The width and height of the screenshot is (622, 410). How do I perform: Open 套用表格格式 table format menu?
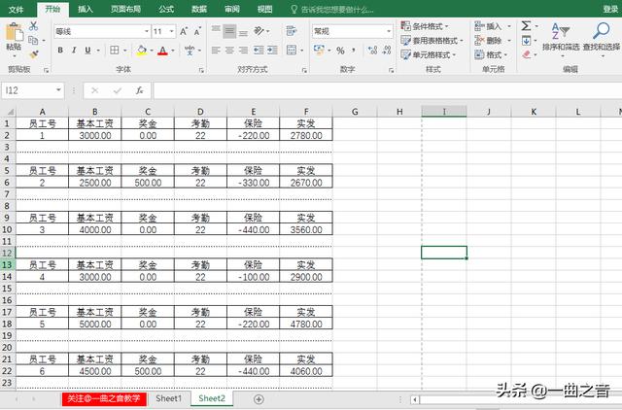click(x=432, y=41)
